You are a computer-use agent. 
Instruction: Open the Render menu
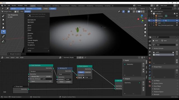(14, 6)
